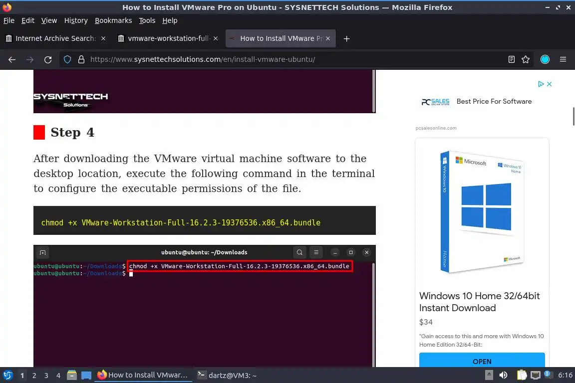
Task: Go back to the previous page
Action: point(12,59)
